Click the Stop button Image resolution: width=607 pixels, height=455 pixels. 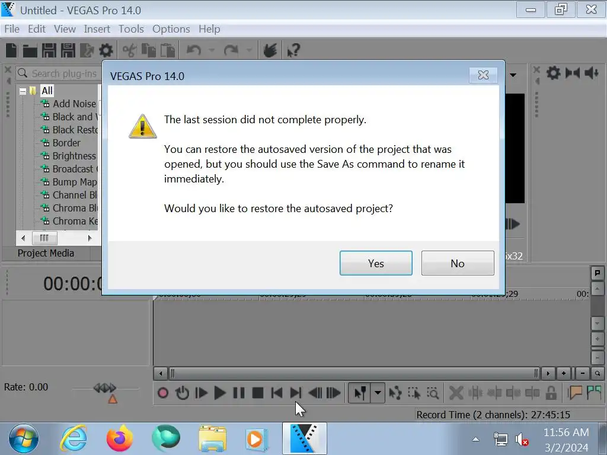coord(257,393)
